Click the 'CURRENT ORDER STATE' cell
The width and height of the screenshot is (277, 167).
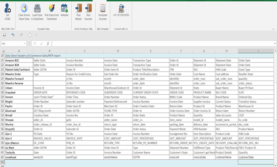pos(151,93)
